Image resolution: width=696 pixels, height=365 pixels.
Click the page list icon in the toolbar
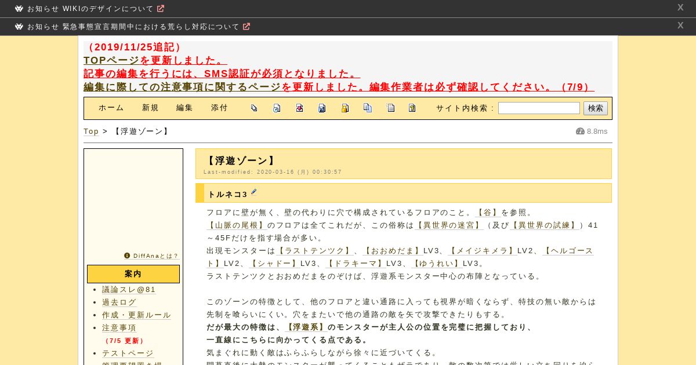pyautogui.click(x=390, y=108)
